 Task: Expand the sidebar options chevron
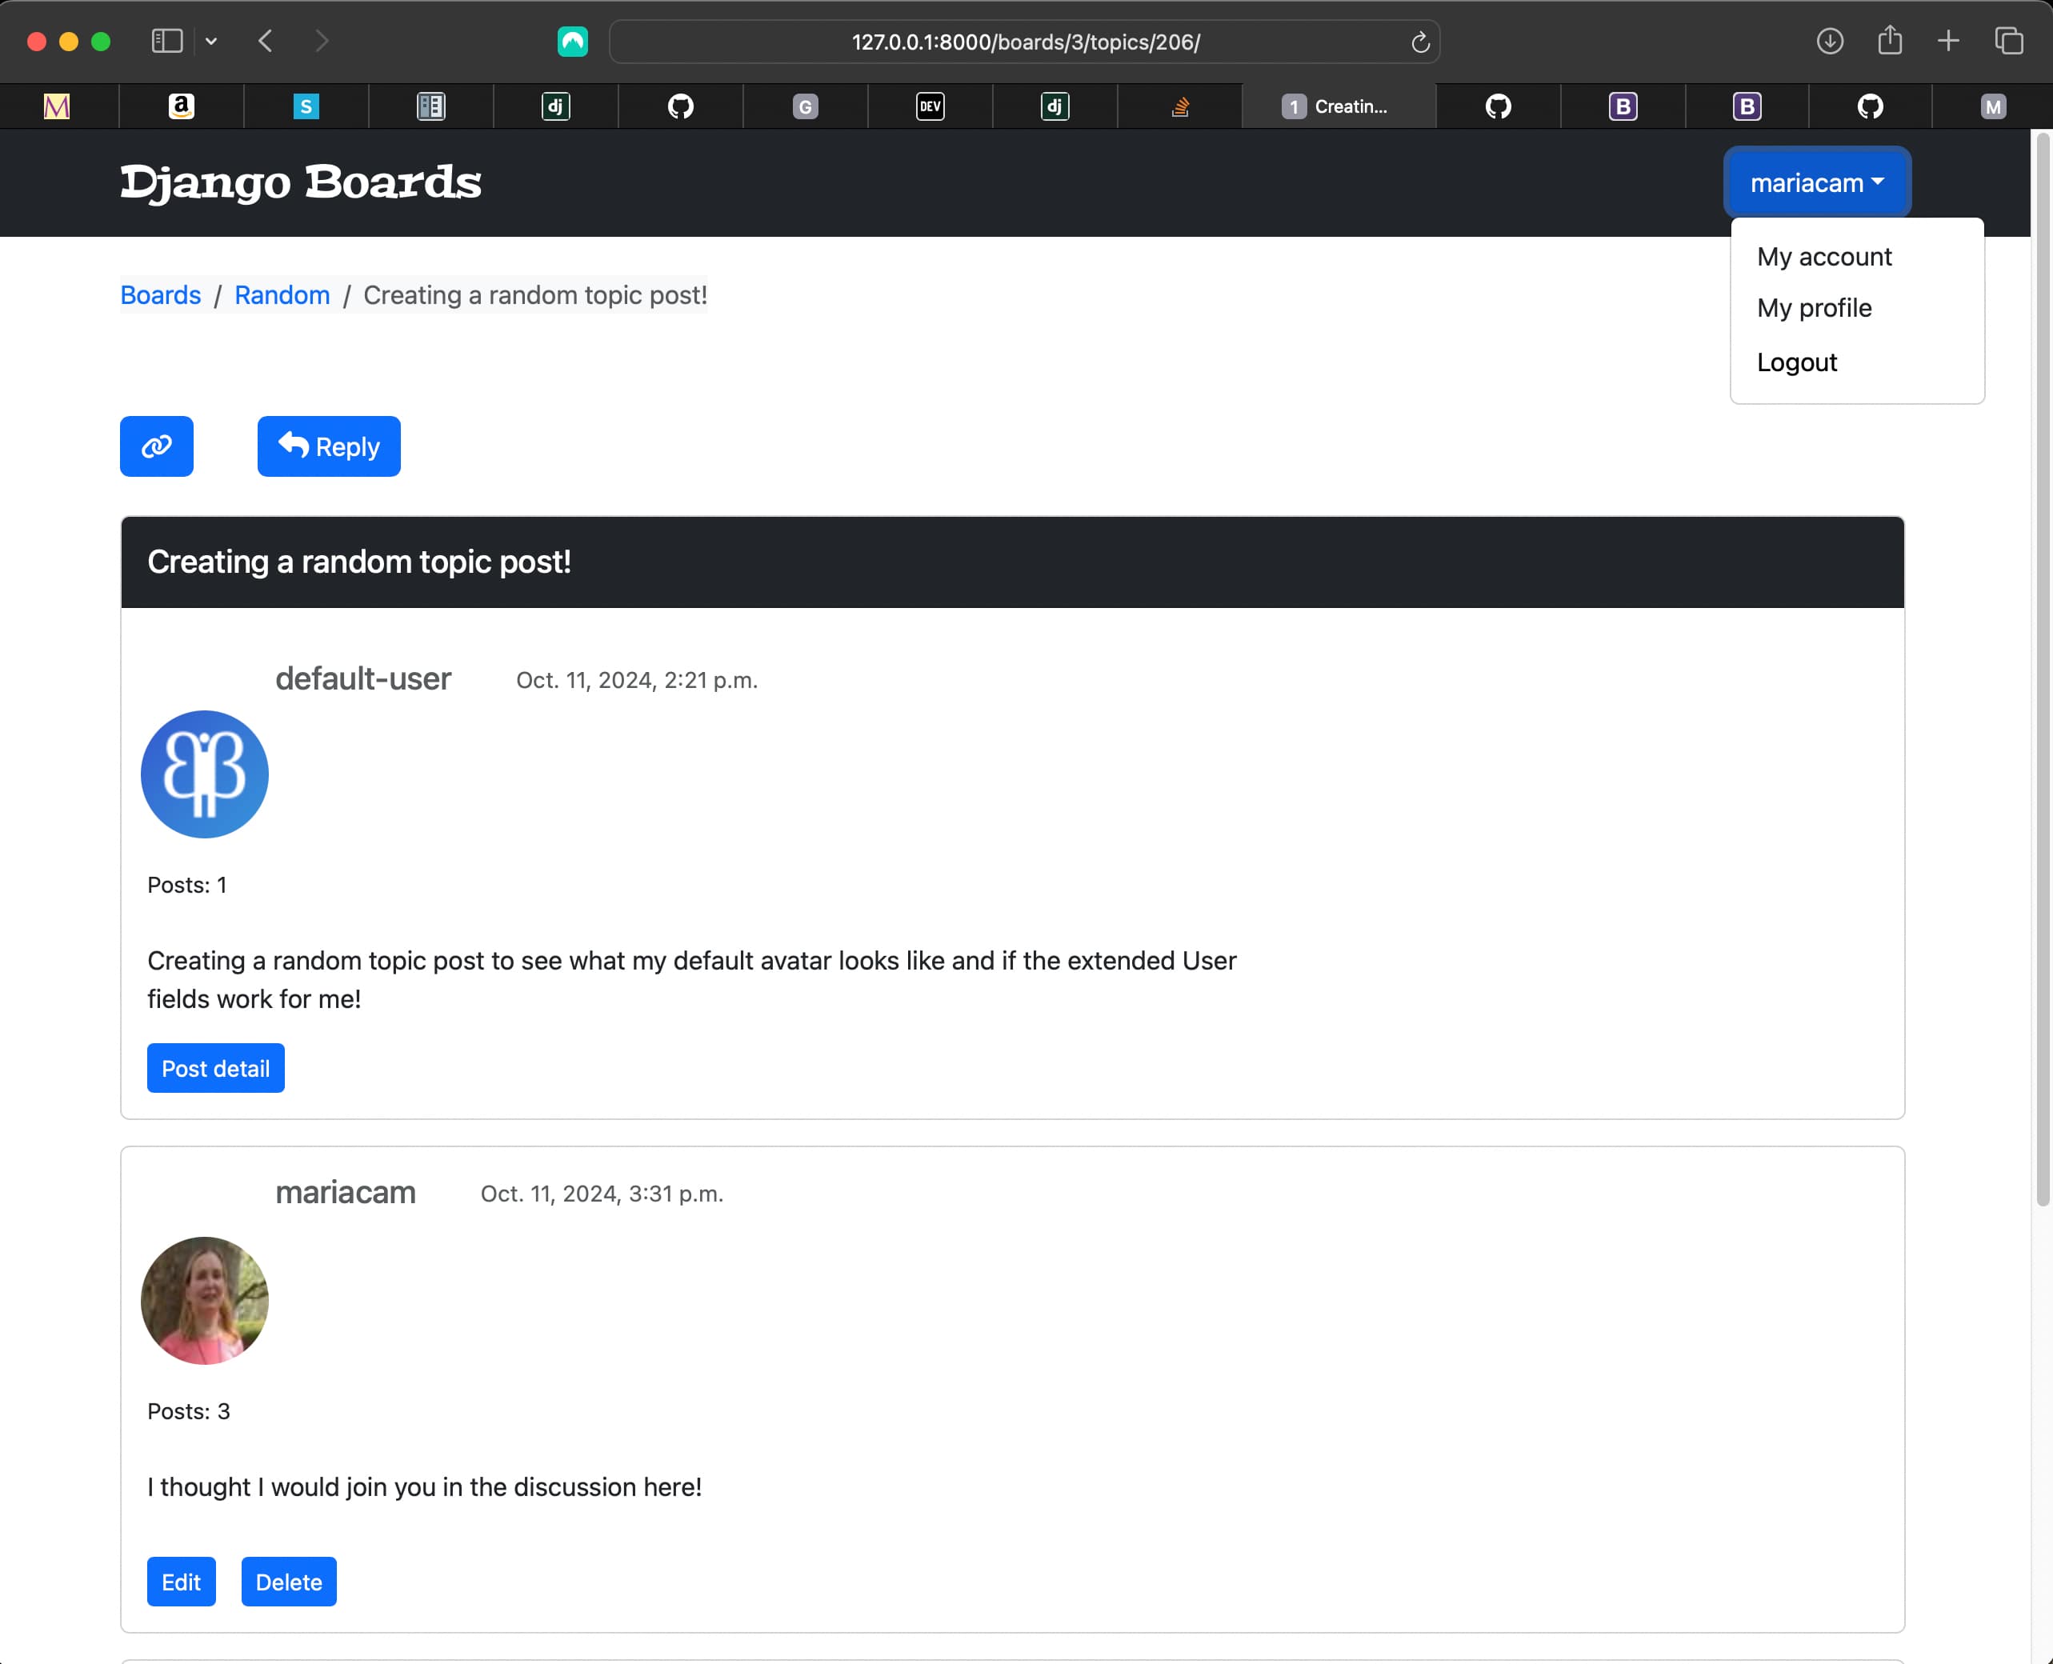[x=211, y=42]
